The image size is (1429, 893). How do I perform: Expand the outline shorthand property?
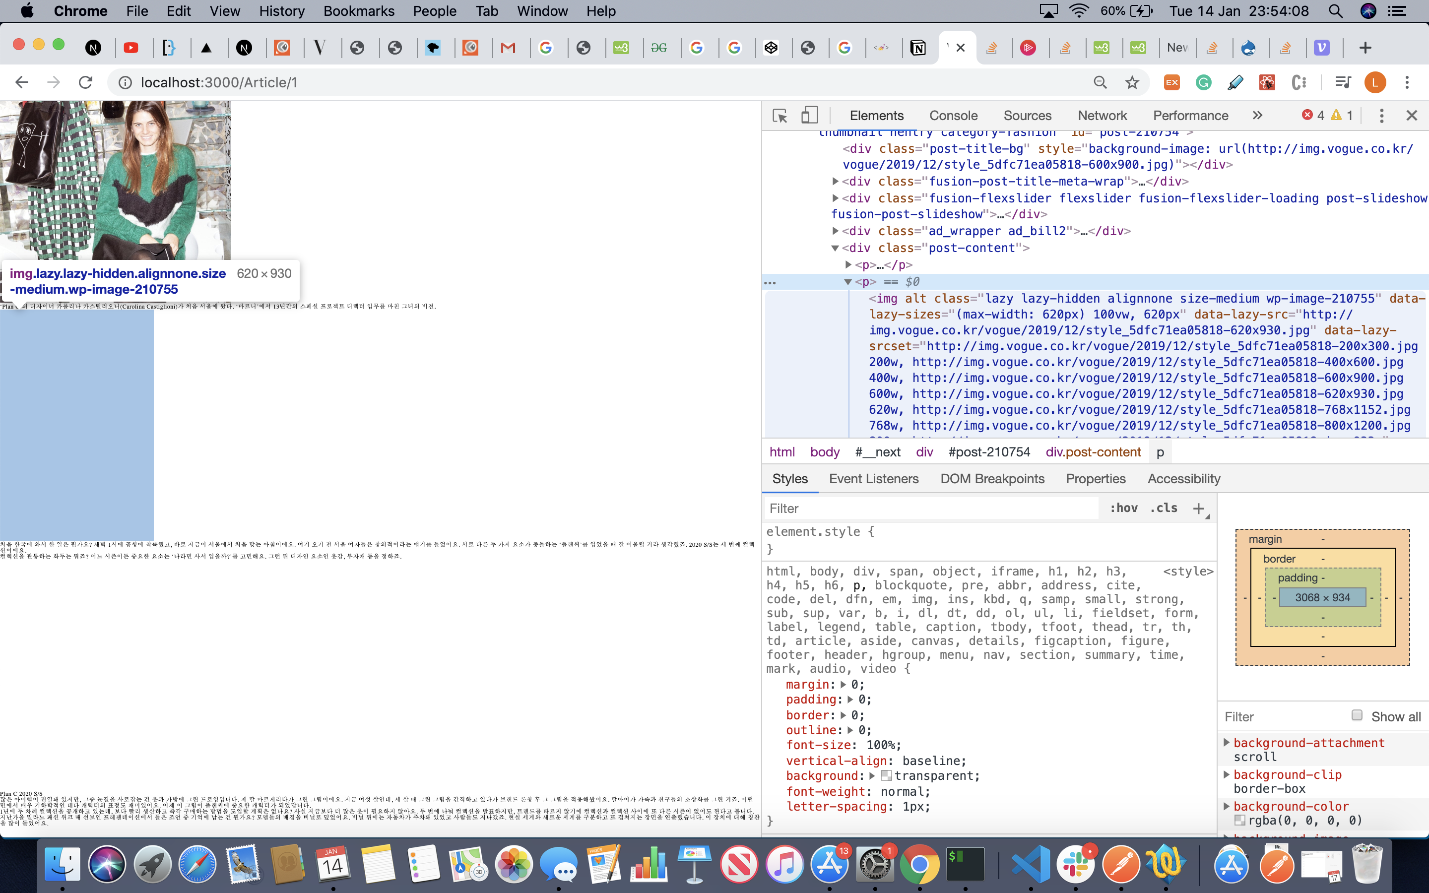point(850,730)
